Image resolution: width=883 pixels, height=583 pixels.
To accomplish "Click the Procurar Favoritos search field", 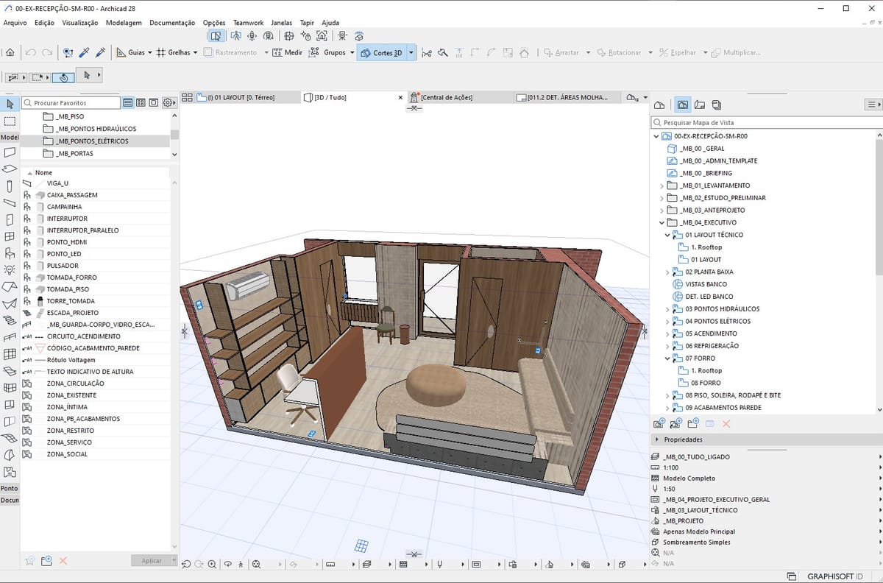I will tap(71, 103).
